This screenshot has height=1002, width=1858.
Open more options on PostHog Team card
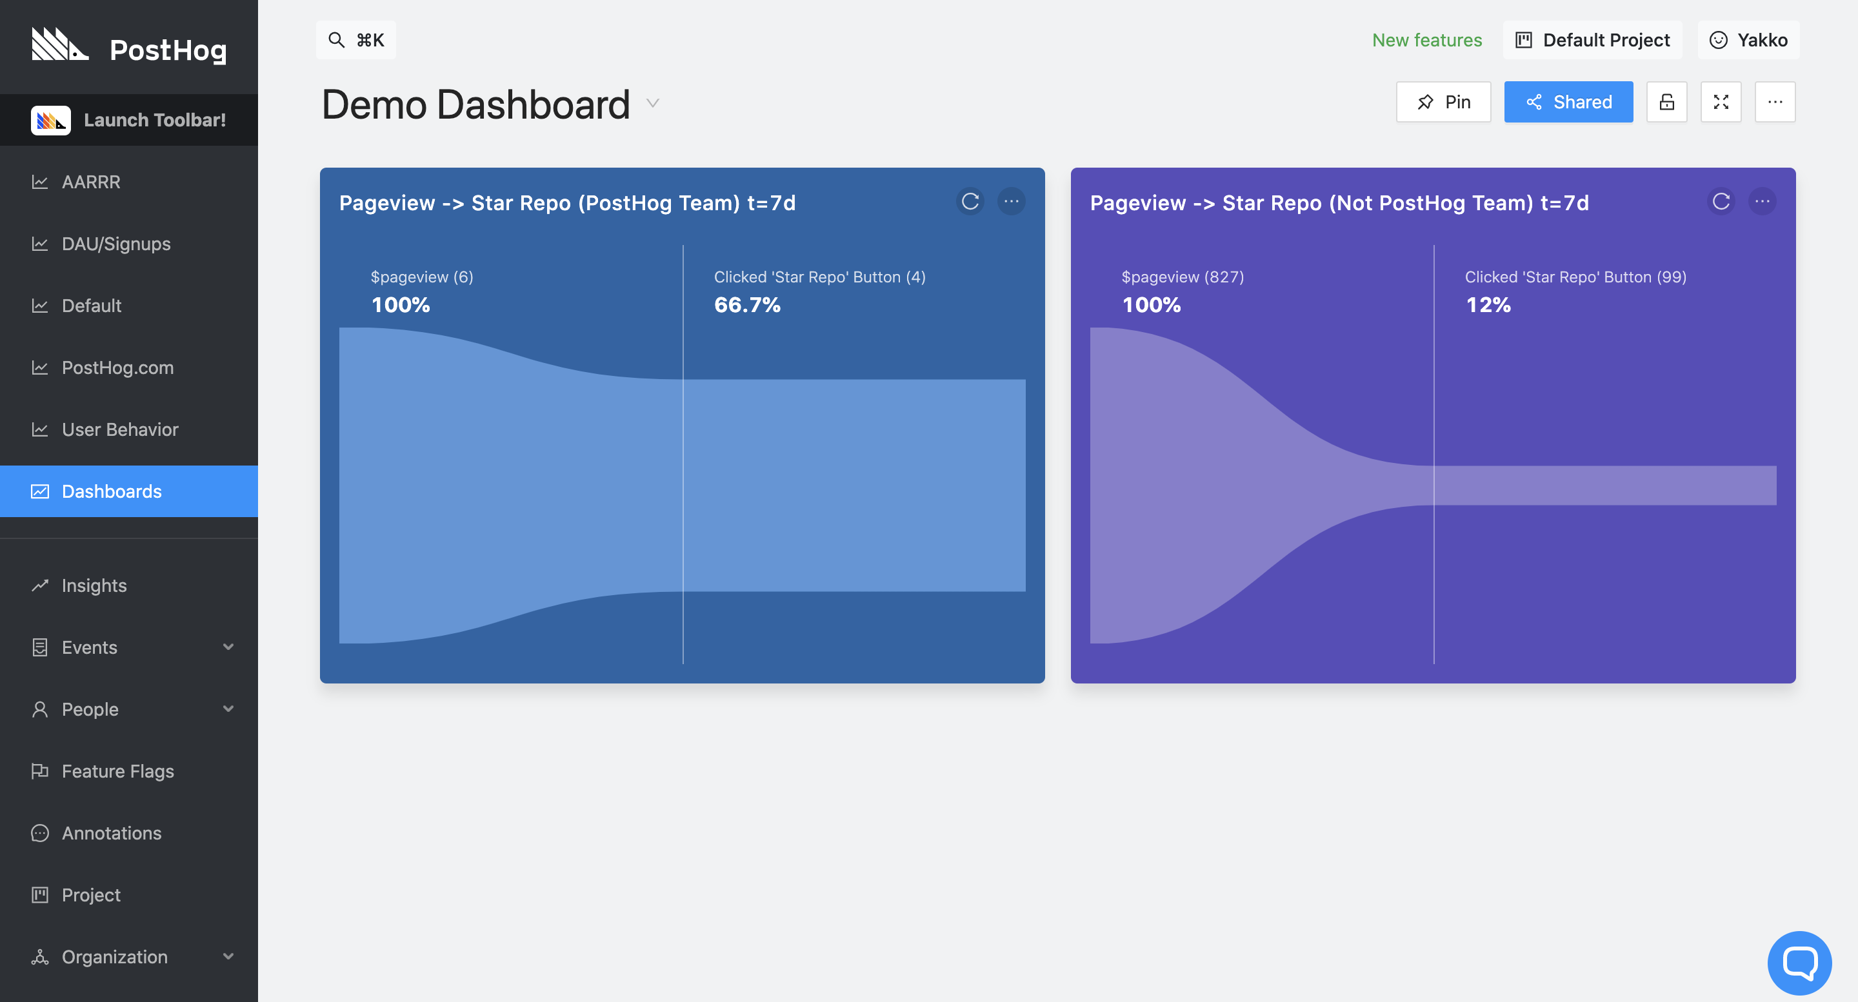(1011, 202)
